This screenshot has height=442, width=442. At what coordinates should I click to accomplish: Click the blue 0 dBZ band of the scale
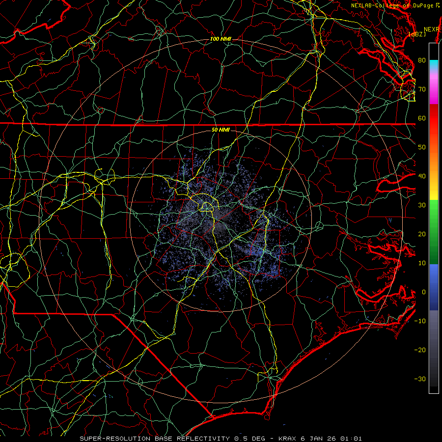click(434, 287)
